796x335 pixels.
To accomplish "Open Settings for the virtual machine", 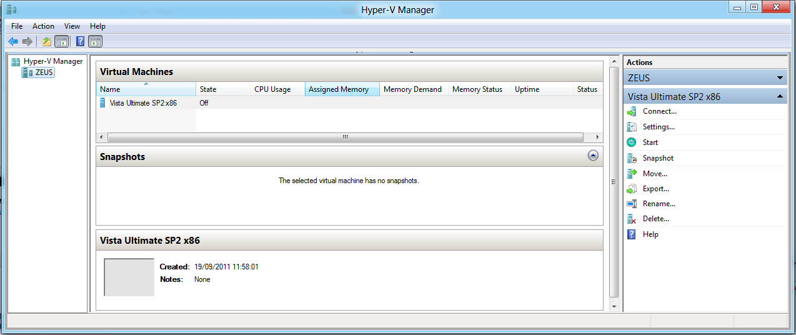I will pos(659,127).
